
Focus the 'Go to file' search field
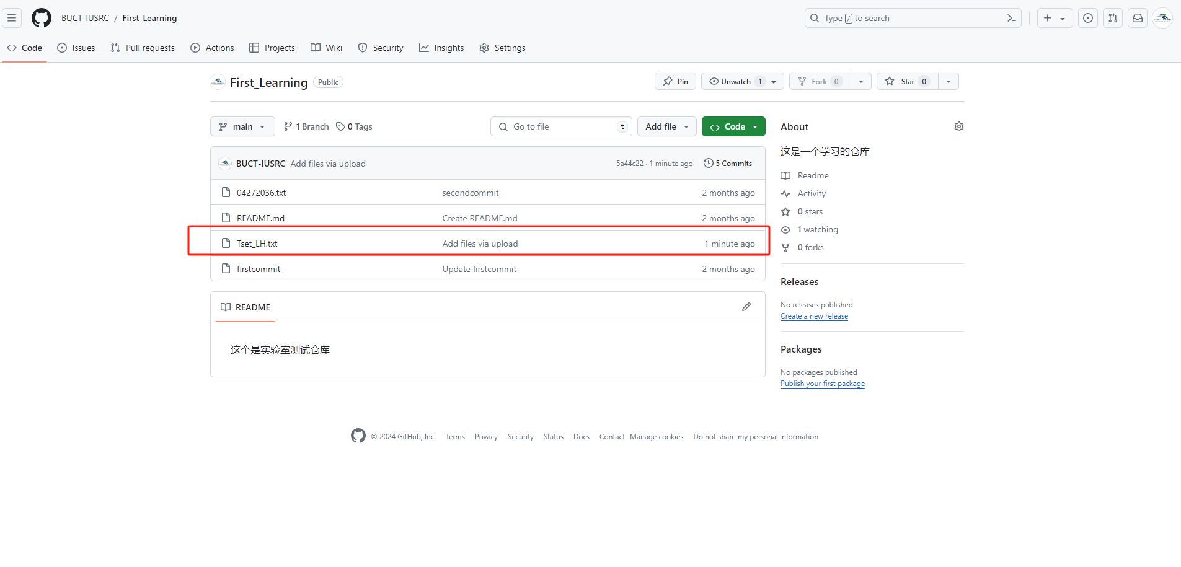click(561, 126)
